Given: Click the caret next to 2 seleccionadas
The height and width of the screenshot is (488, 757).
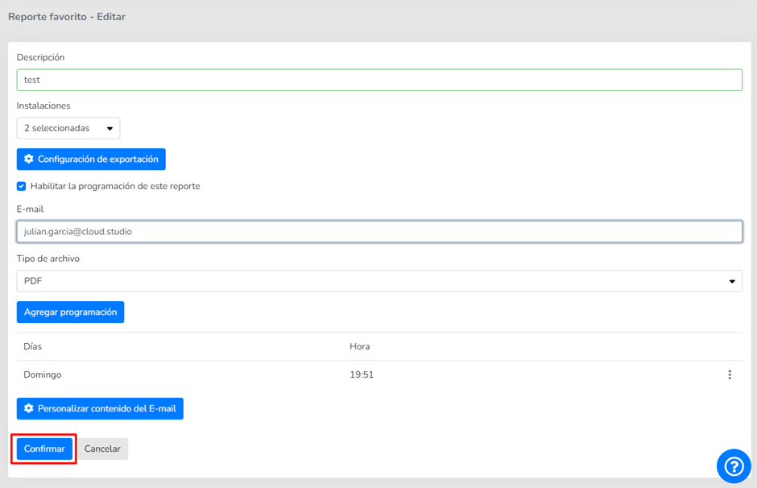Looking at the screenshot, I should click(x=110, y=129).
